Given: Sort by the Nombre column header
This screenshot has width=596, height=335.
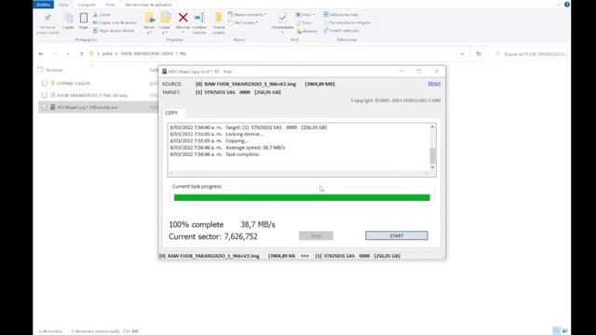Looking at the screenshot, I should [x=54, y=70].
